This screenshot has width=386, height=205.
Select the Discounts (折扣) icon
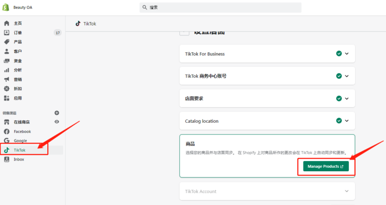[6, 89]
